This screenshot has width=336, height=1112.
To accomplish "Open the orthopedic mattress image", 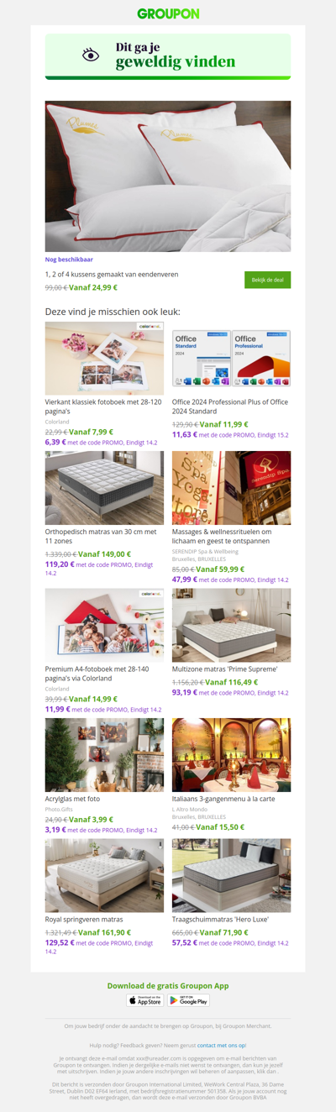I will point(105,487).
